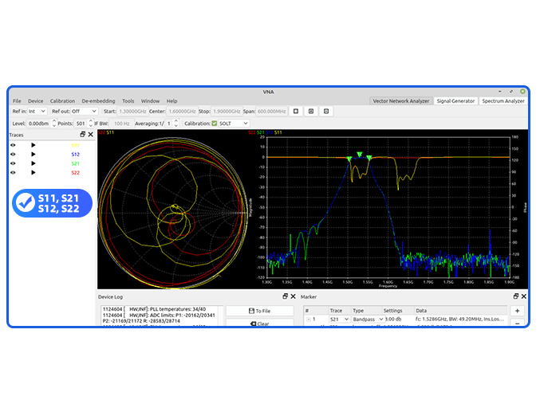Close the Traces panel
540x400 pixels.
[x=91, y=135]
